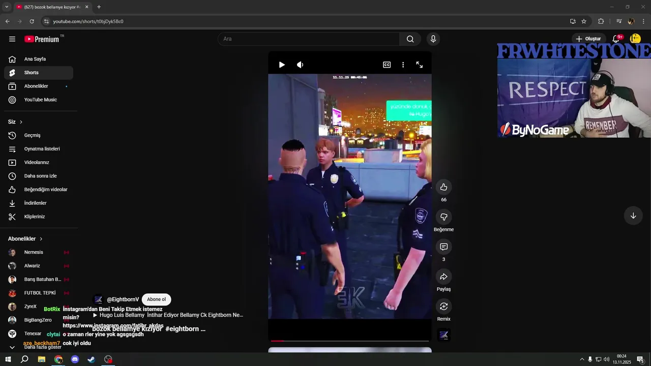Click the Ara search field
651x366 pixels.
point(309,39)
